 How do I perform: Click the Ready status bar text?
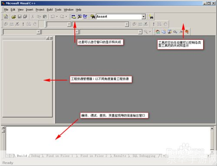click(8, 163)
